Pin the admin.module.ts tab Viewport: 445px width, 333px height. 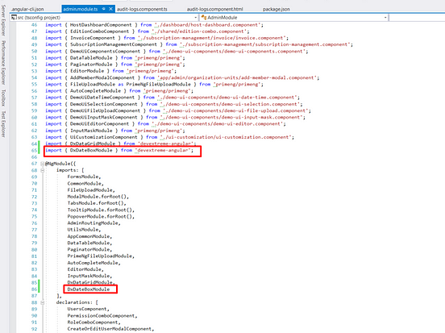104,9
